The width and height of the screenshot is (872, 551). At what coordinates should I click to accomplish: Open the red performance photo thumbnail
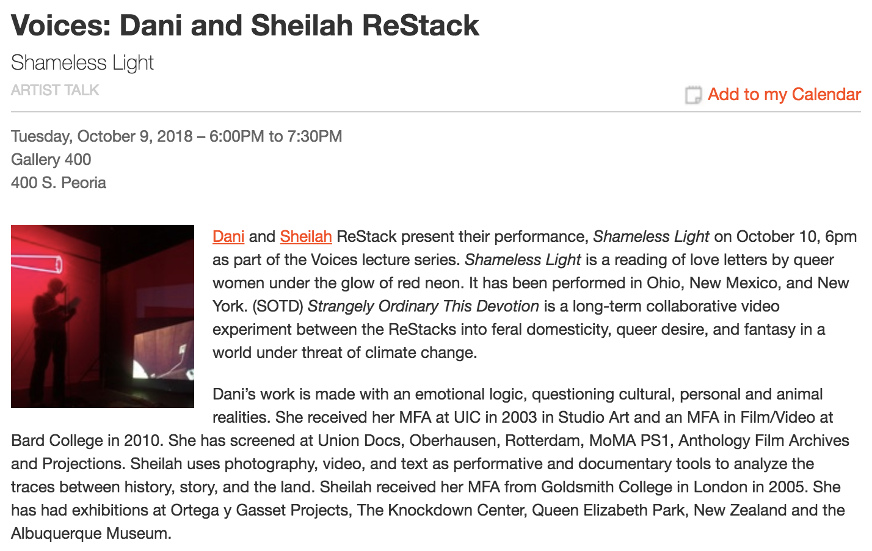(x=103, y=316)
